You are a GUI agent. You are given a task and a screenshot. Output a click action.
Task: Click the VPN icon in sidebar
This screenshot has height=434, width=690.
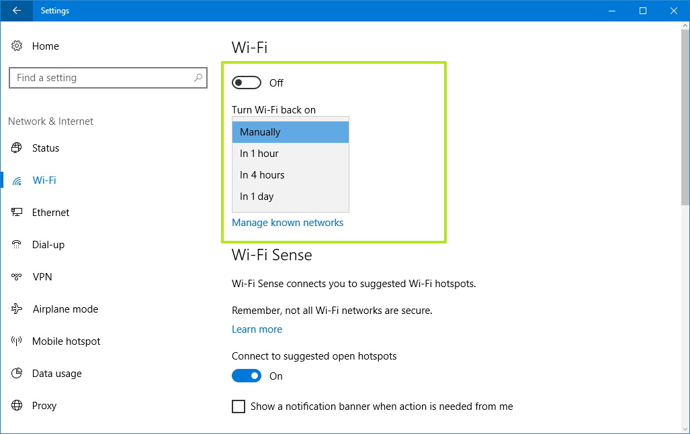[x=17, y=276]
